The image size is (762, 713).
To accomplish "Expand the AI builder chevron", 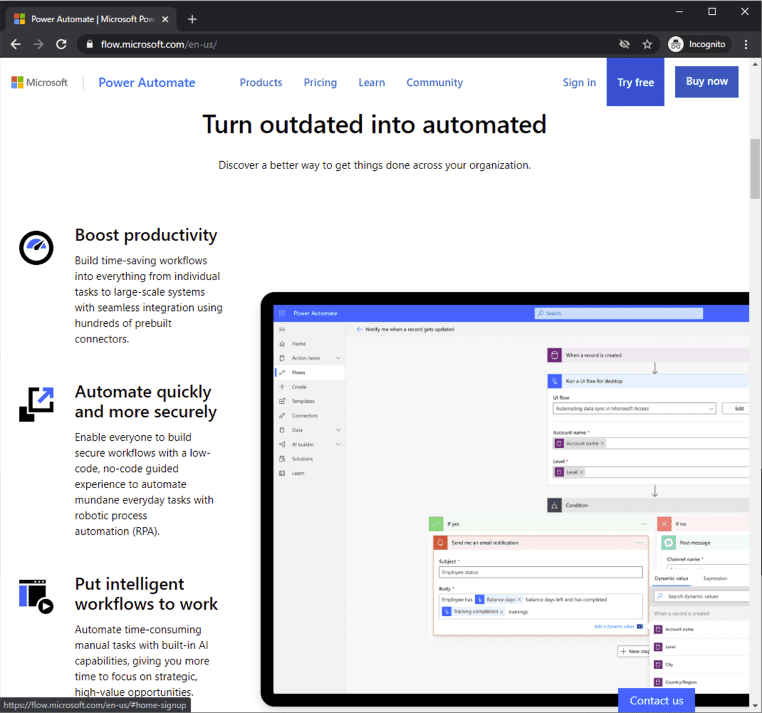I will pos(338,444).
